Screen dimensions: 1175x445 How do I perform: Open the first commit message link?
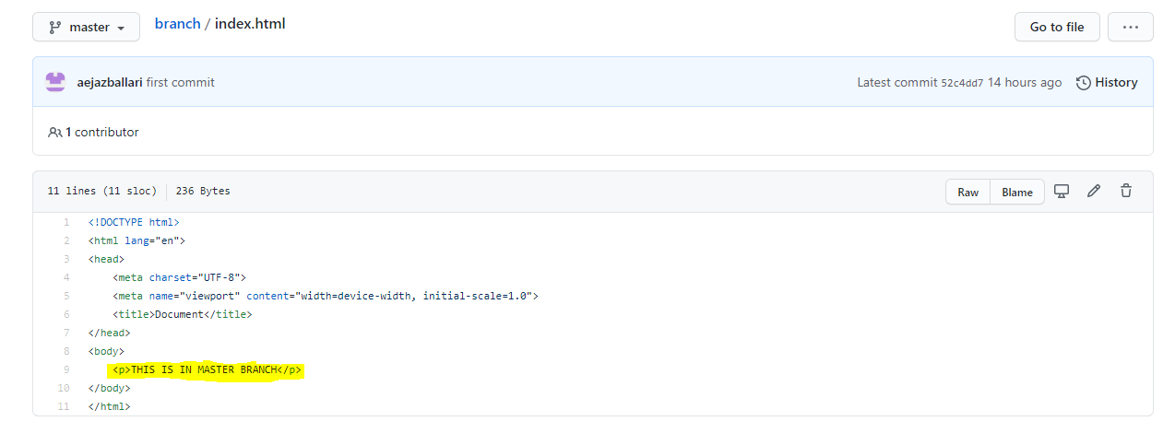click(x=181, y=82)
